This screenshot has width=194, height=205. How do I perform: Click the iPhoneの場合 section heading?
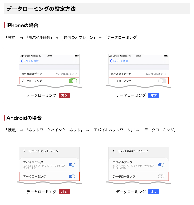point(22,26)
